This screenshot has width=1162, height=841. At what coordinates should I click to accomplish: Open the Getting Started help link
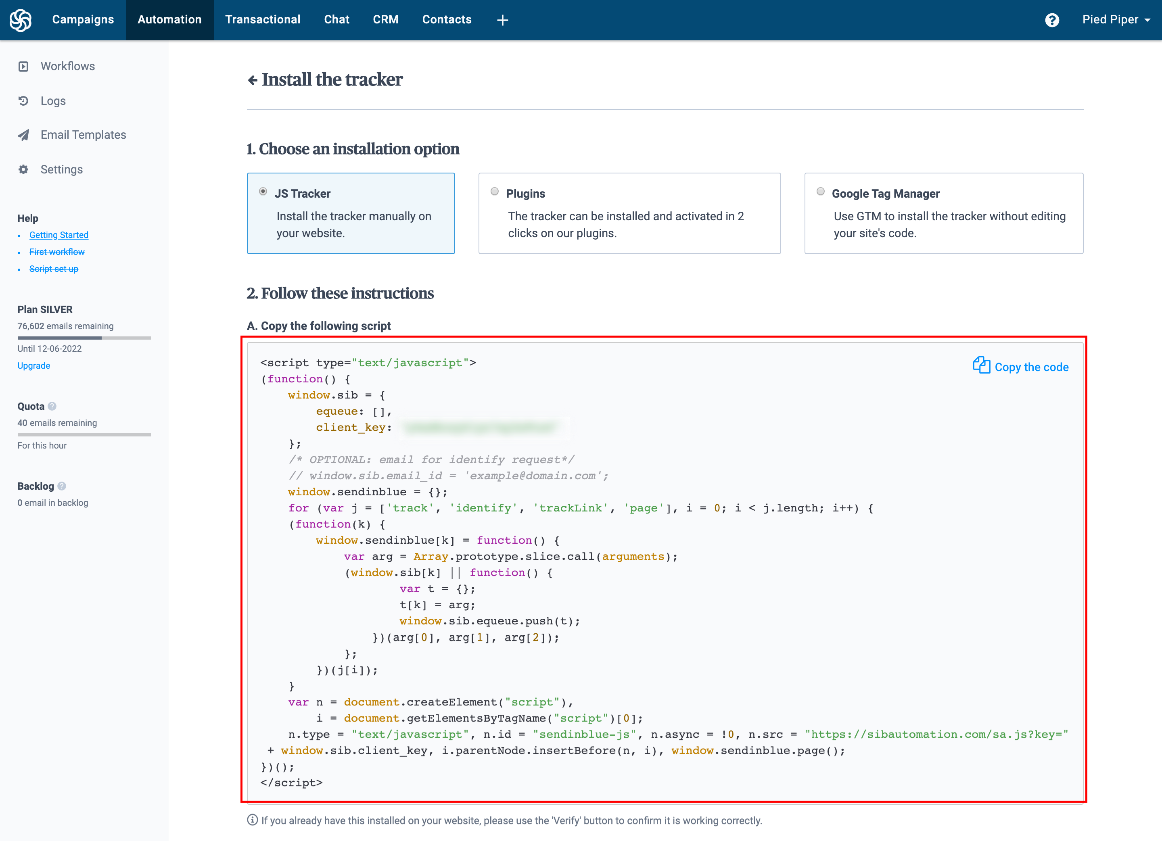pyautogui.click(x=59, y=235)
